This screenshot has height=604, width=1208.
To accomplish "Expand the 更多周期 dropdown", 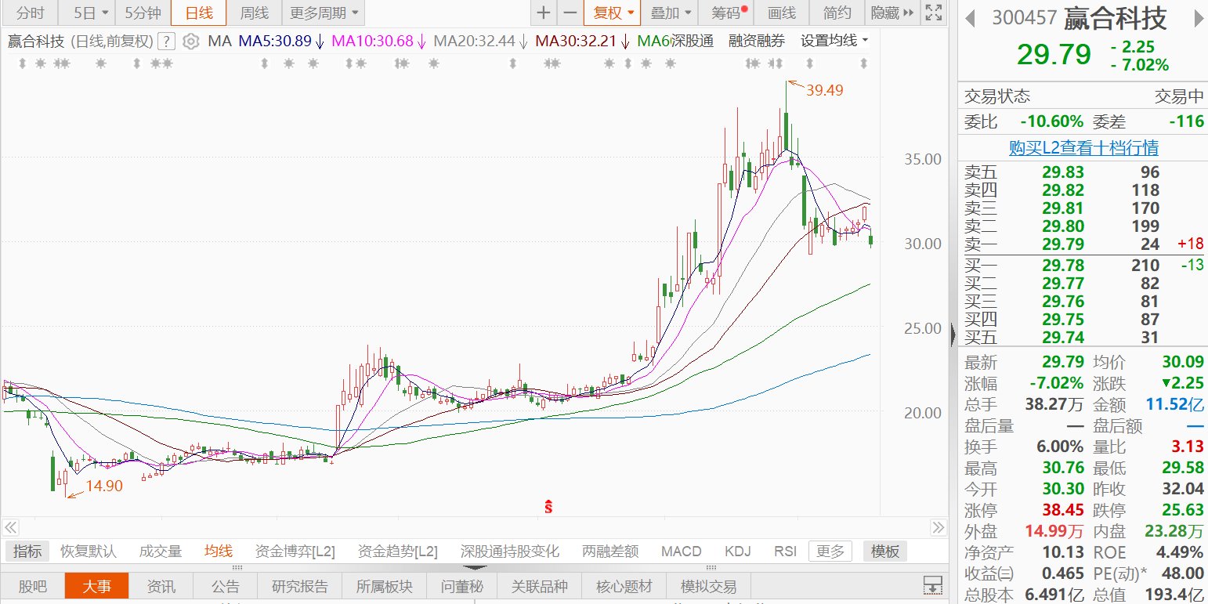I will (324, 13).
